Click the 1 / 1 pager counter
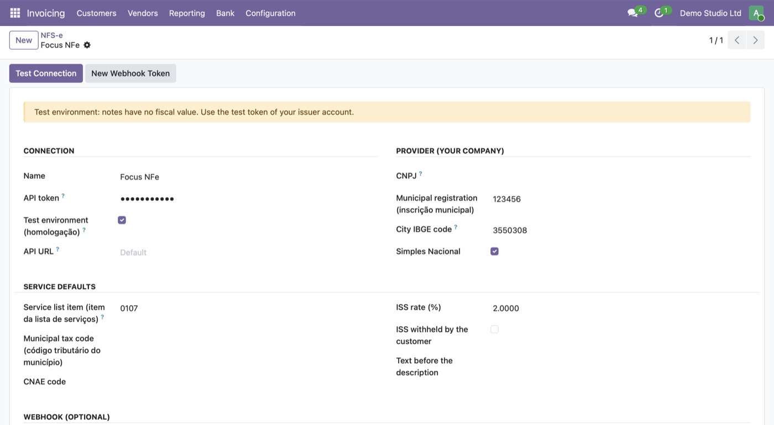Screen dimensions: 774x425 pos(716,40)
